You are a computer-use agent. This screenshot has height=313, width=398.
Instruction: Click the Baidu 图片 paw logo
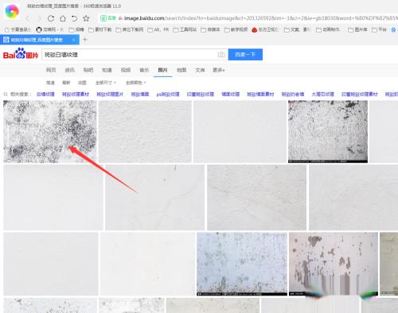pos(21,54)
